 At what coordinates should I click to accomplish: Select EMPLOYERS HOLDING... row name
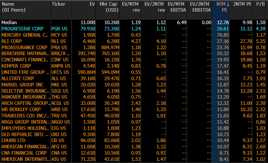click(x=25, y=128)
